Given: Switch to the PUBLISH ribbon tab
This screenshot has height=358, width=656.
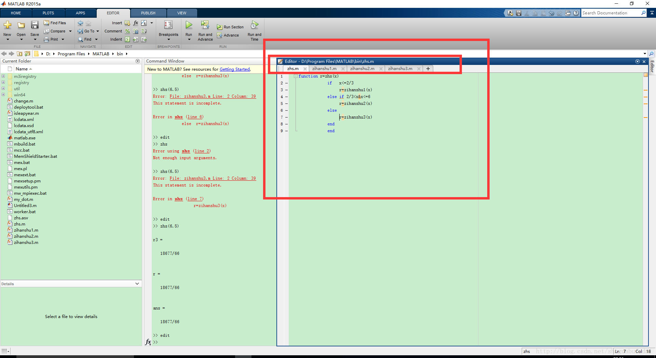Looking at the screenshot, I should [x=148, y=13].
